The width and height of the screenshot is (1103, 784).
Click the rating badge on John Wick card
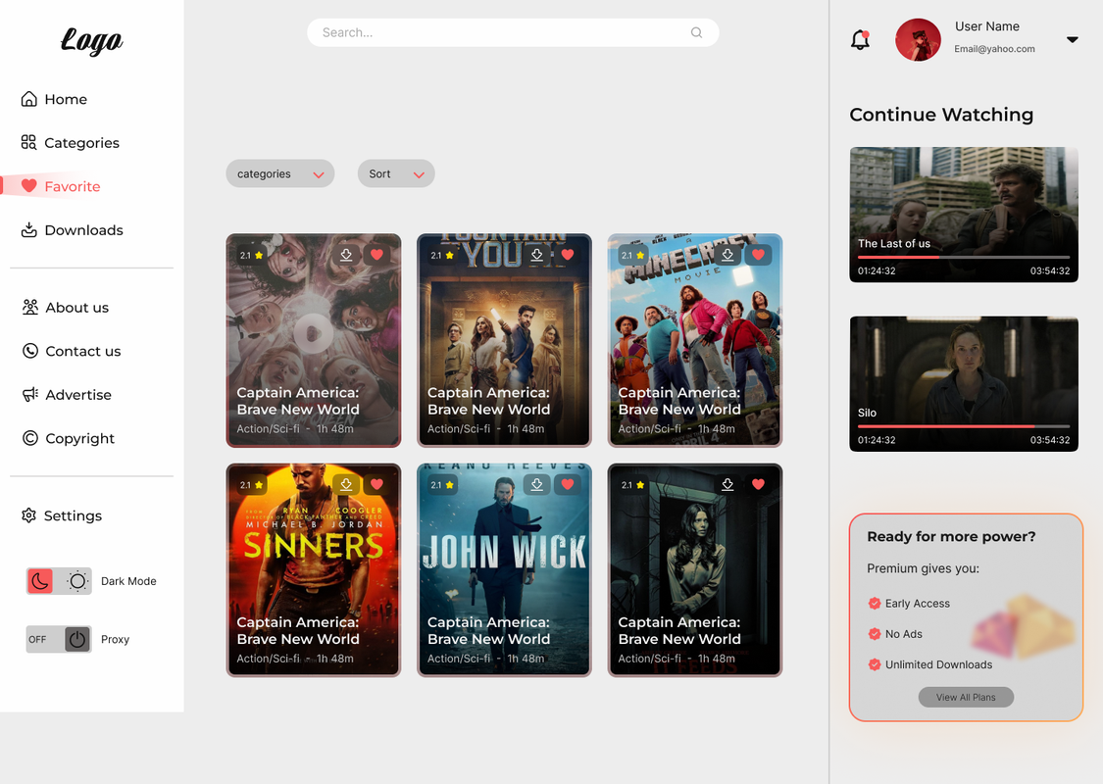442,485
